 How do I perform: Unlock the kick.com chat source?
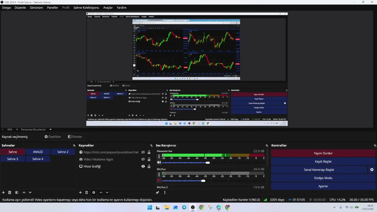[x=149, y=152]
